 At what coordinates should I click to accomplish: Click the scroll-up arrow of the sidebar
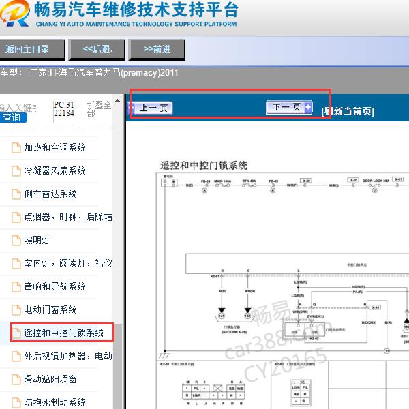(118, 100)
